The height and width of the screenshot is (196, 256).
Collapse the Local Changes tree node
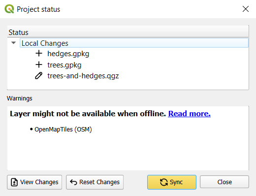pos(13,43)
